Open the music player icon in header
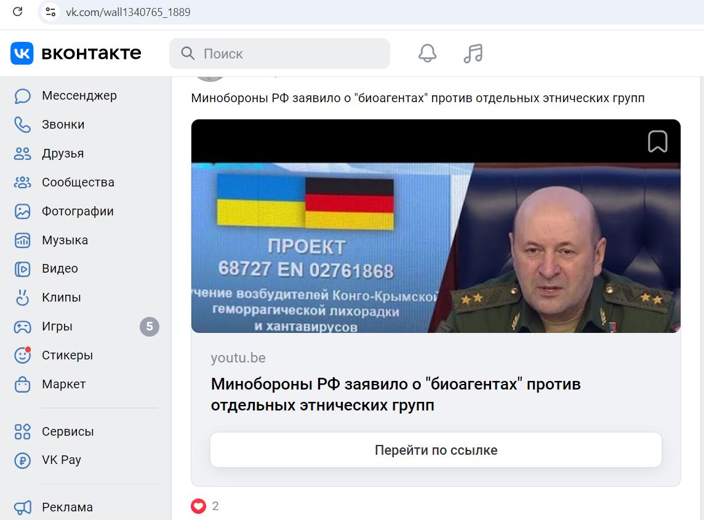The image size is (704, 520). 473,54
